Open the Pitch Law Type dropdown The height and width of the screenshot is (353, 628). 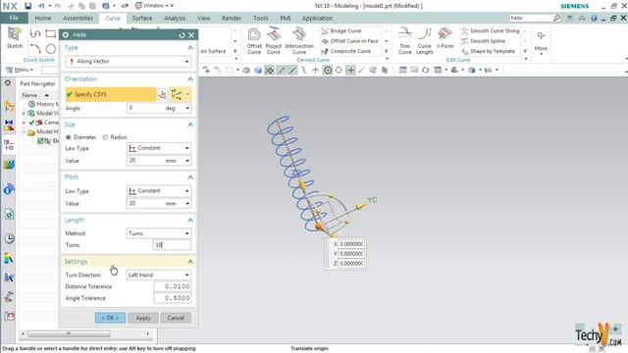(x=159, y=191)
